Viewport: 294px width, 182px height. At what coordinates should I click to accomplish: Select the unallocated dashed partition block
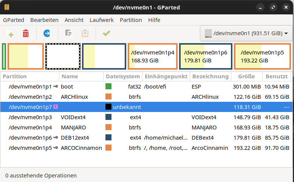tap(63, 56)
